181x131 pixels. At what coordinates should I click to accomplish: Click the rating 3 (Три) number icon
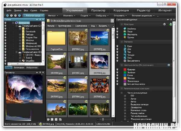tap(125, 52)
